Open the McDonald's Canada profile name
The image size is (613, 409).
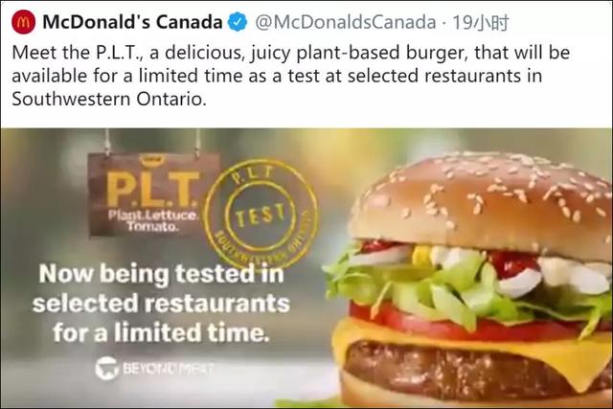pyautogui.click(x=132, y=22)
